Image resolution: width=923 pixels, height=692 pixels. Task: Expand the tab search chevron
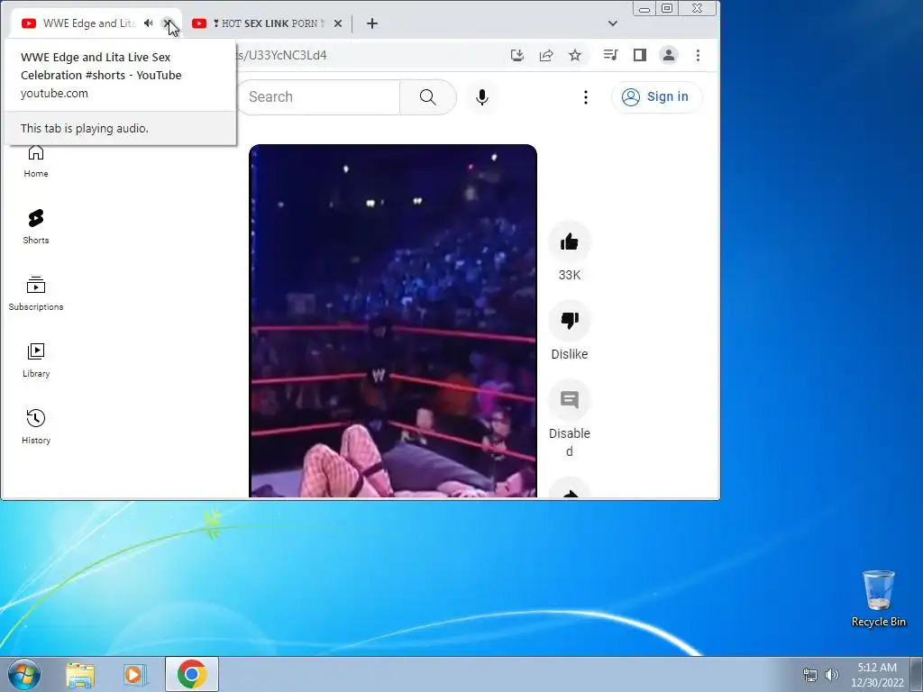click(613, 23)
